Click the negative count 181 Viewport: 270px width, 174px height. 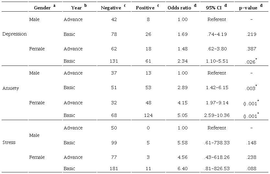click(x=113, y=168)
